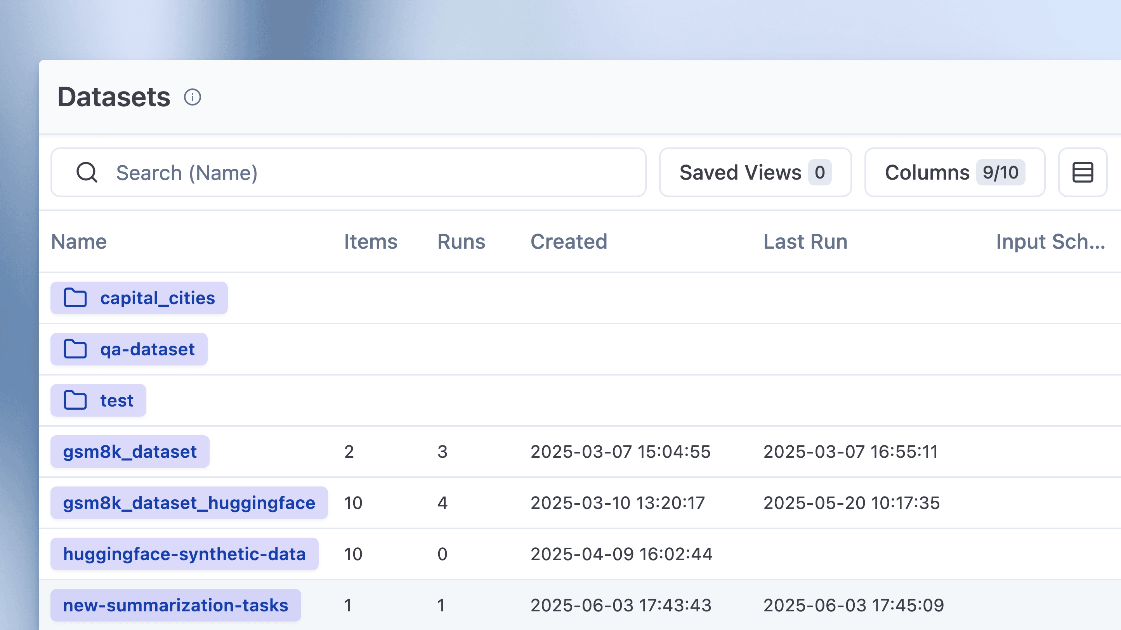Sort datasets by the Last Run column
1121x630 pixels.
click(805, 242)
